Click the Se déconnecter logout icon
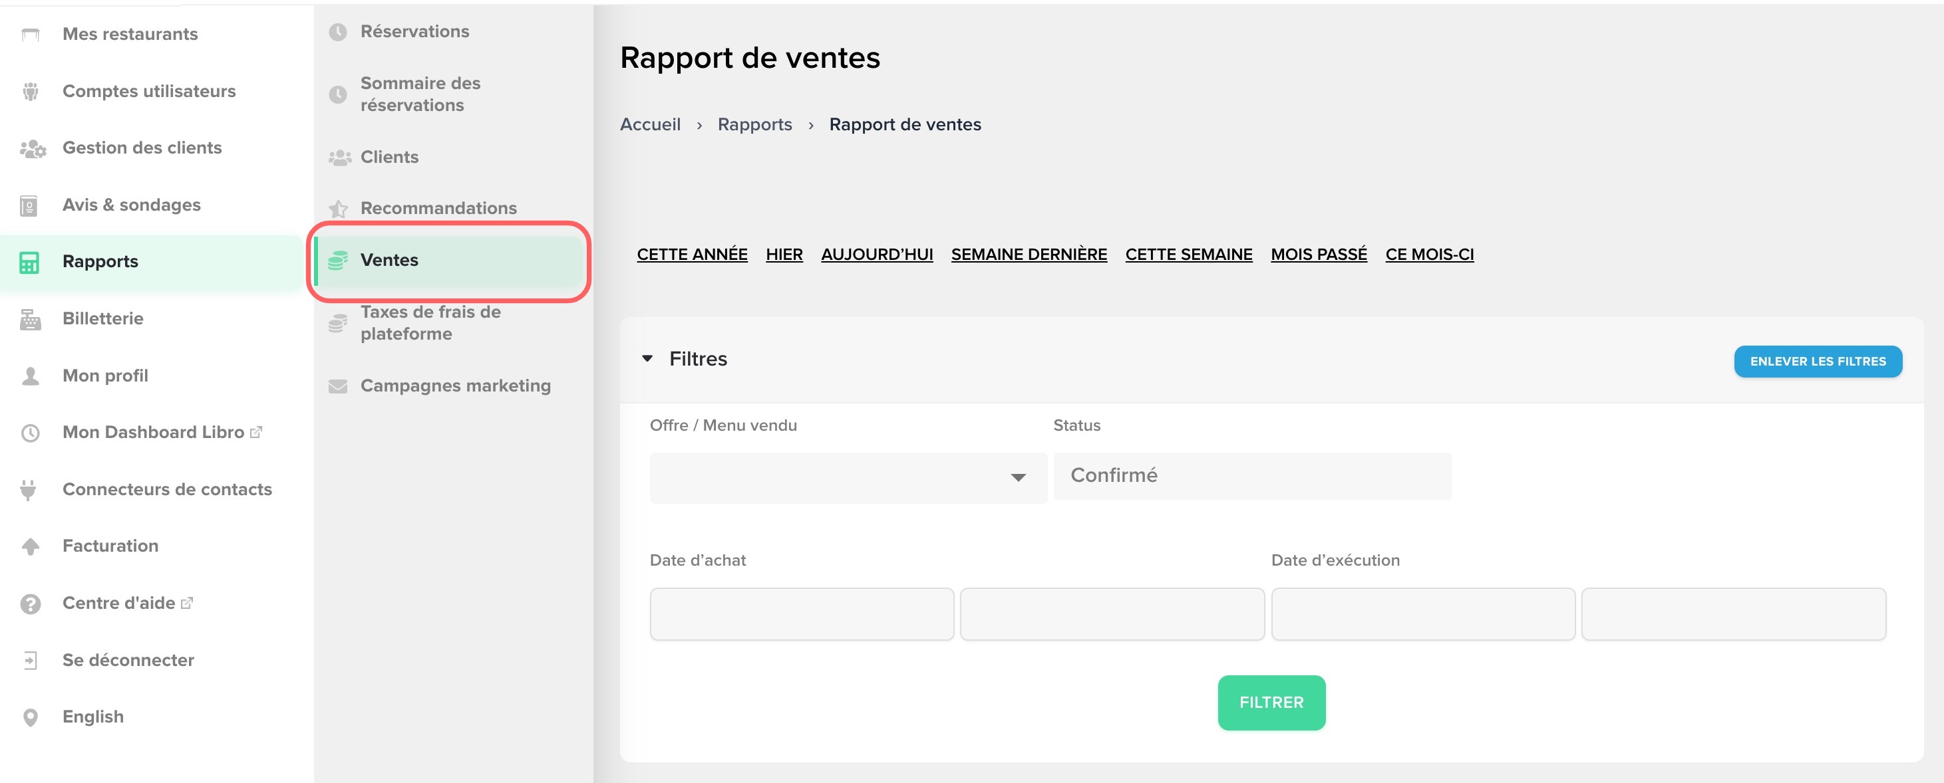This screenshot has width=1944, height=783. (30, 660)
